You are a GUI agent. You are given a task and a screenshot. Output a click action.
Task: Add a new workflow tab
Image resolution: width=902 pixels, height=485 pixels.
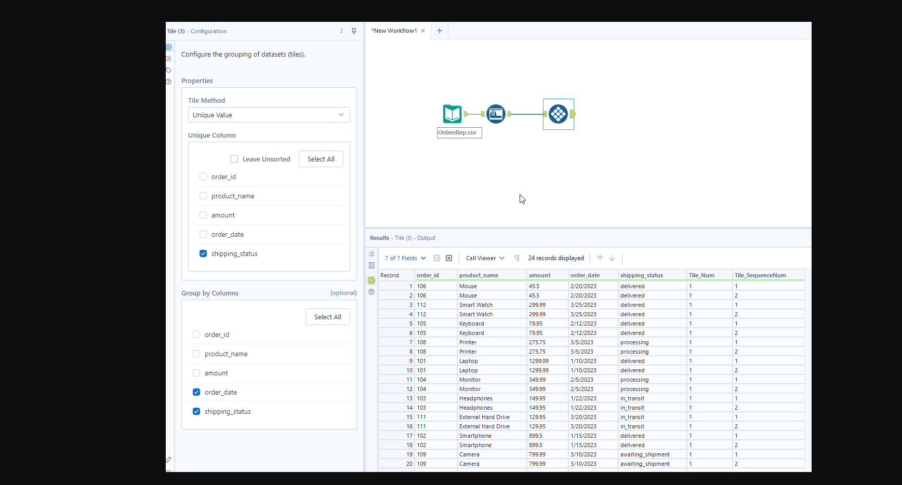pos(440,31)
